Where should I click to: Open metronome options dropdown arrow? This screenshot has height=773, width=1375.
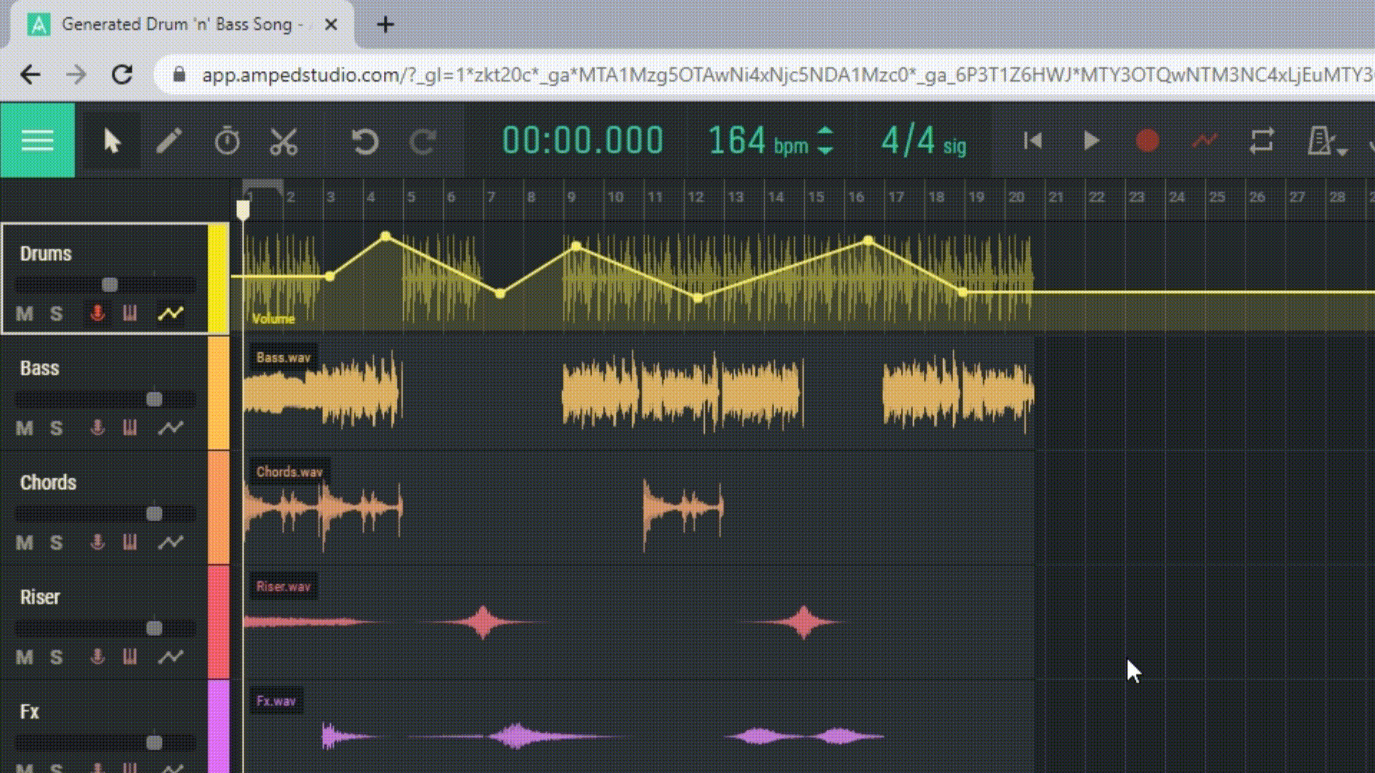click(x=1343, y=151)
